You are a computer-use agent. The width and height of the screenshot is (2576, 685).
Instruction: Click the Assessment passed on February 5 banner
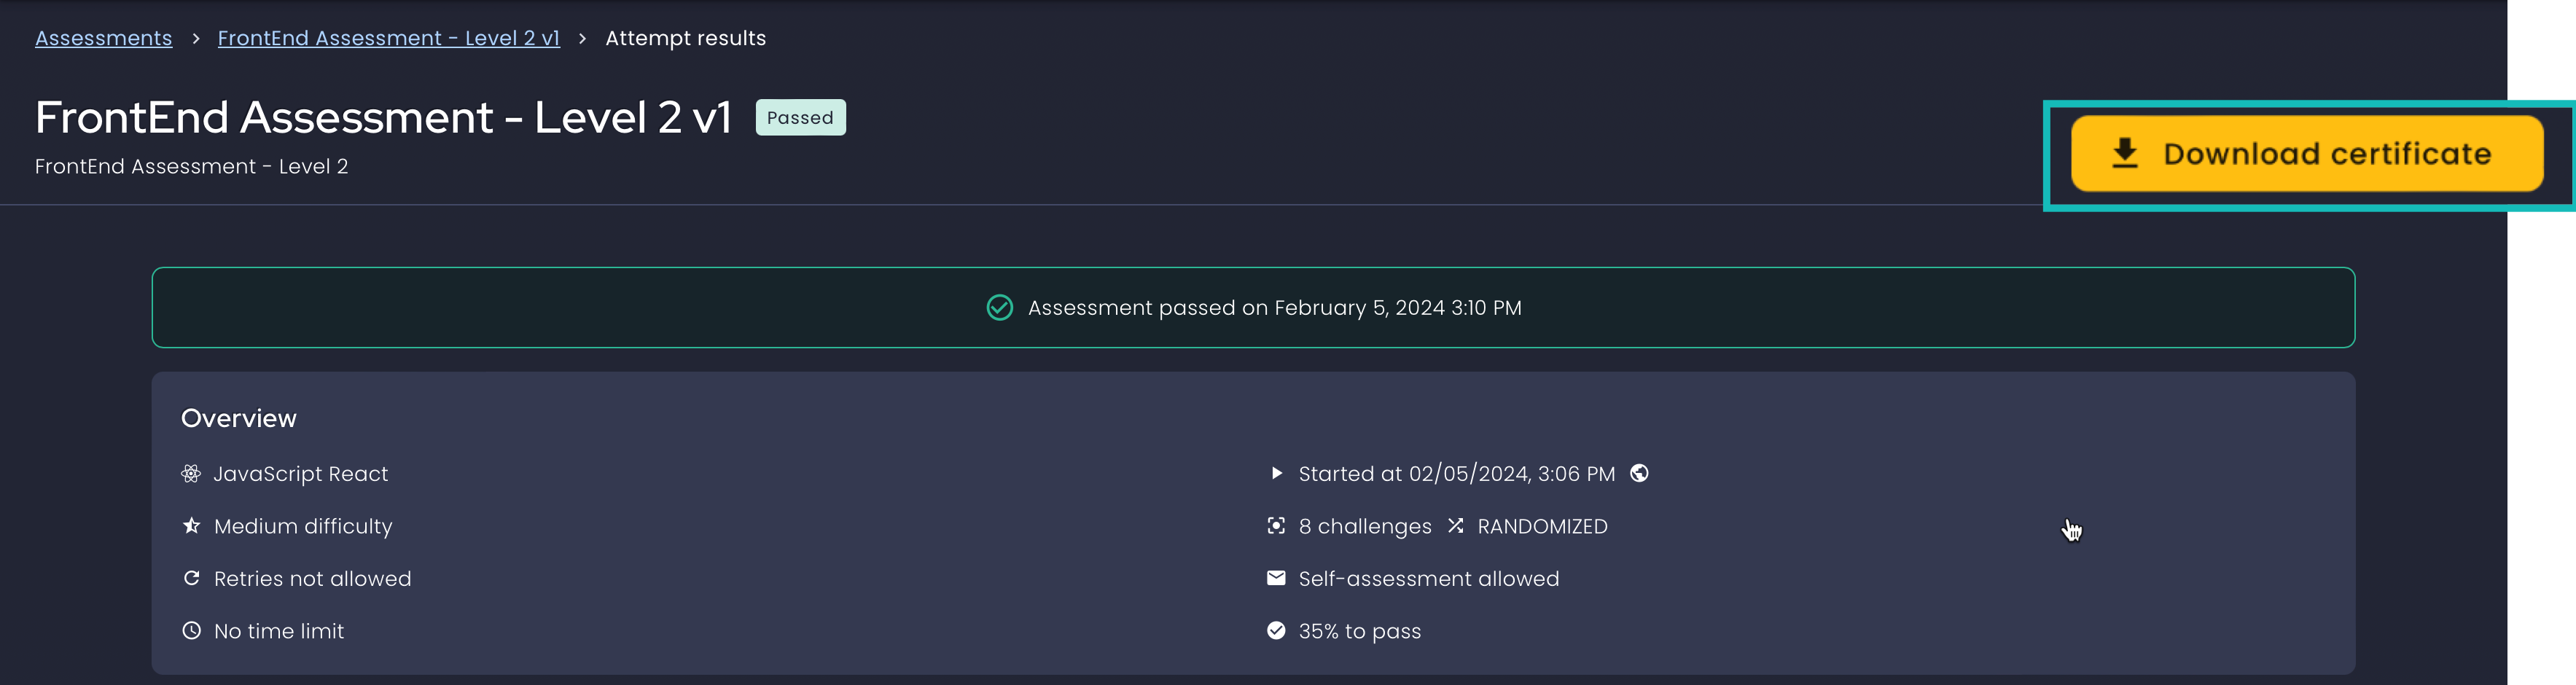pos(1274,308)
